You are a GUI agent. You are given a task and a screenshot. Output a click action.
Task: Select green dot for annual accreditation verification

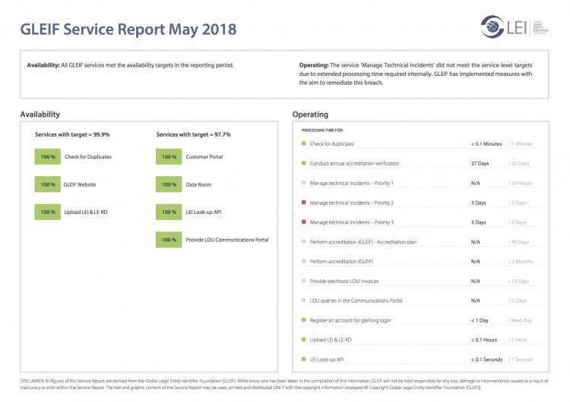304,163
